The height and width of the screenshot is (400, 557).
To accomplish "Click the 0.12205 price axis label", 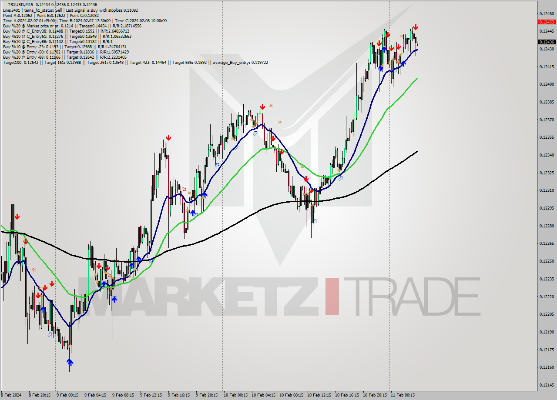I will click(x=546, y=314).
